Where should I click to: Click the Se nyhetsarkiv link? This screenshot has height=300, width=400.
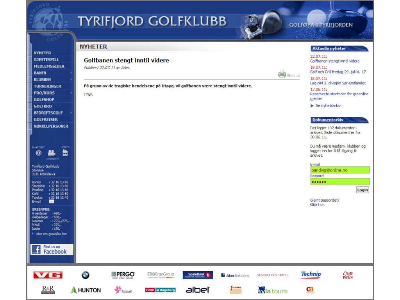pyautogui.click(x=328, y=105)
